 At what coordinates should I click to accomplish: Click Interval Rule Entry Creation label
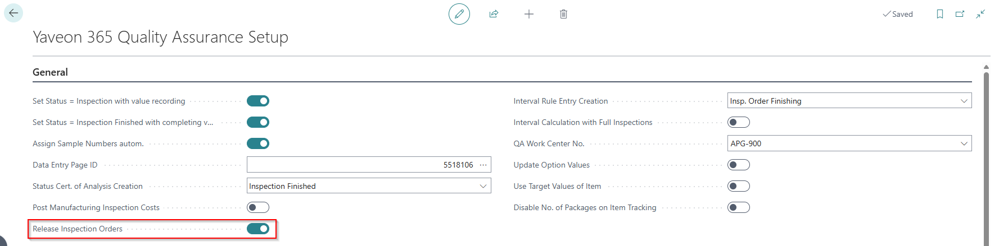click(x=560, y=101)
